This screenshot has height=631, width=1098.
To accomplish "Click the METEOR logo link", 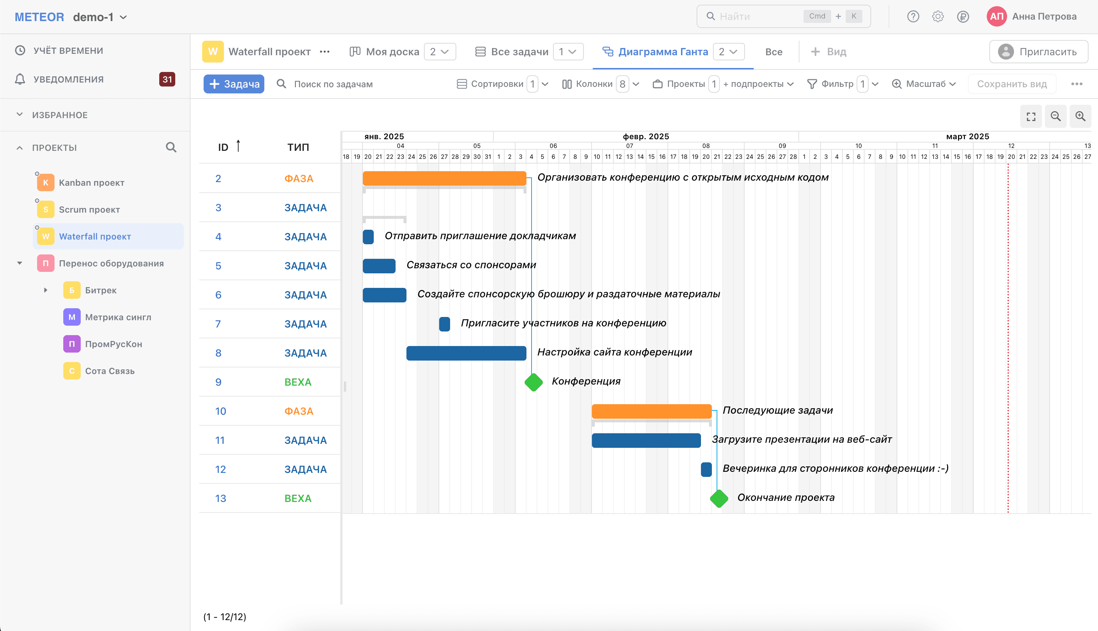I will tap(39, 17).
